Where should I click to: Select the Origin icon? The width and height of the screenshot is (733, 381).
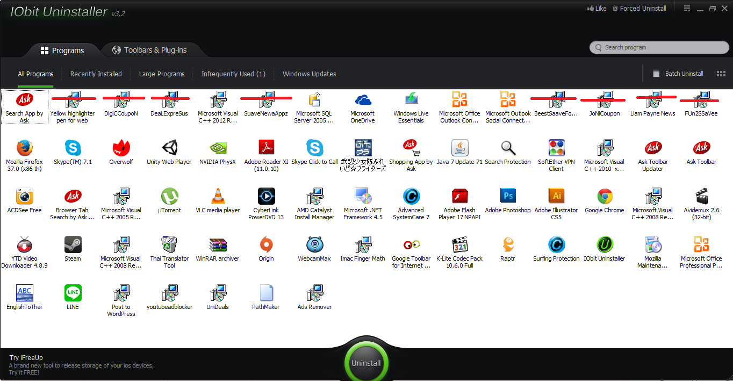tap(266, 245)
